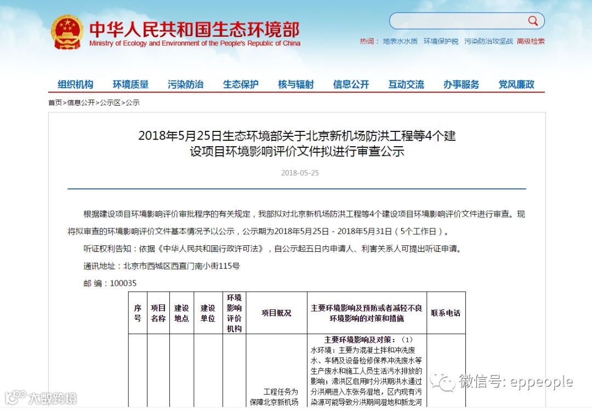Click the search magnifier icon
Screen dimensions: 592x409
pos(533,21)
